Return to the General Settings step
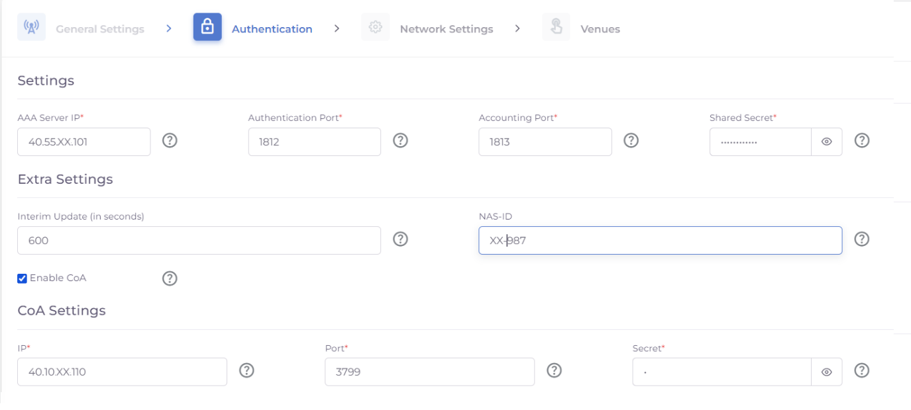Viewport: 911px width, 410px height. coord(99,29)
